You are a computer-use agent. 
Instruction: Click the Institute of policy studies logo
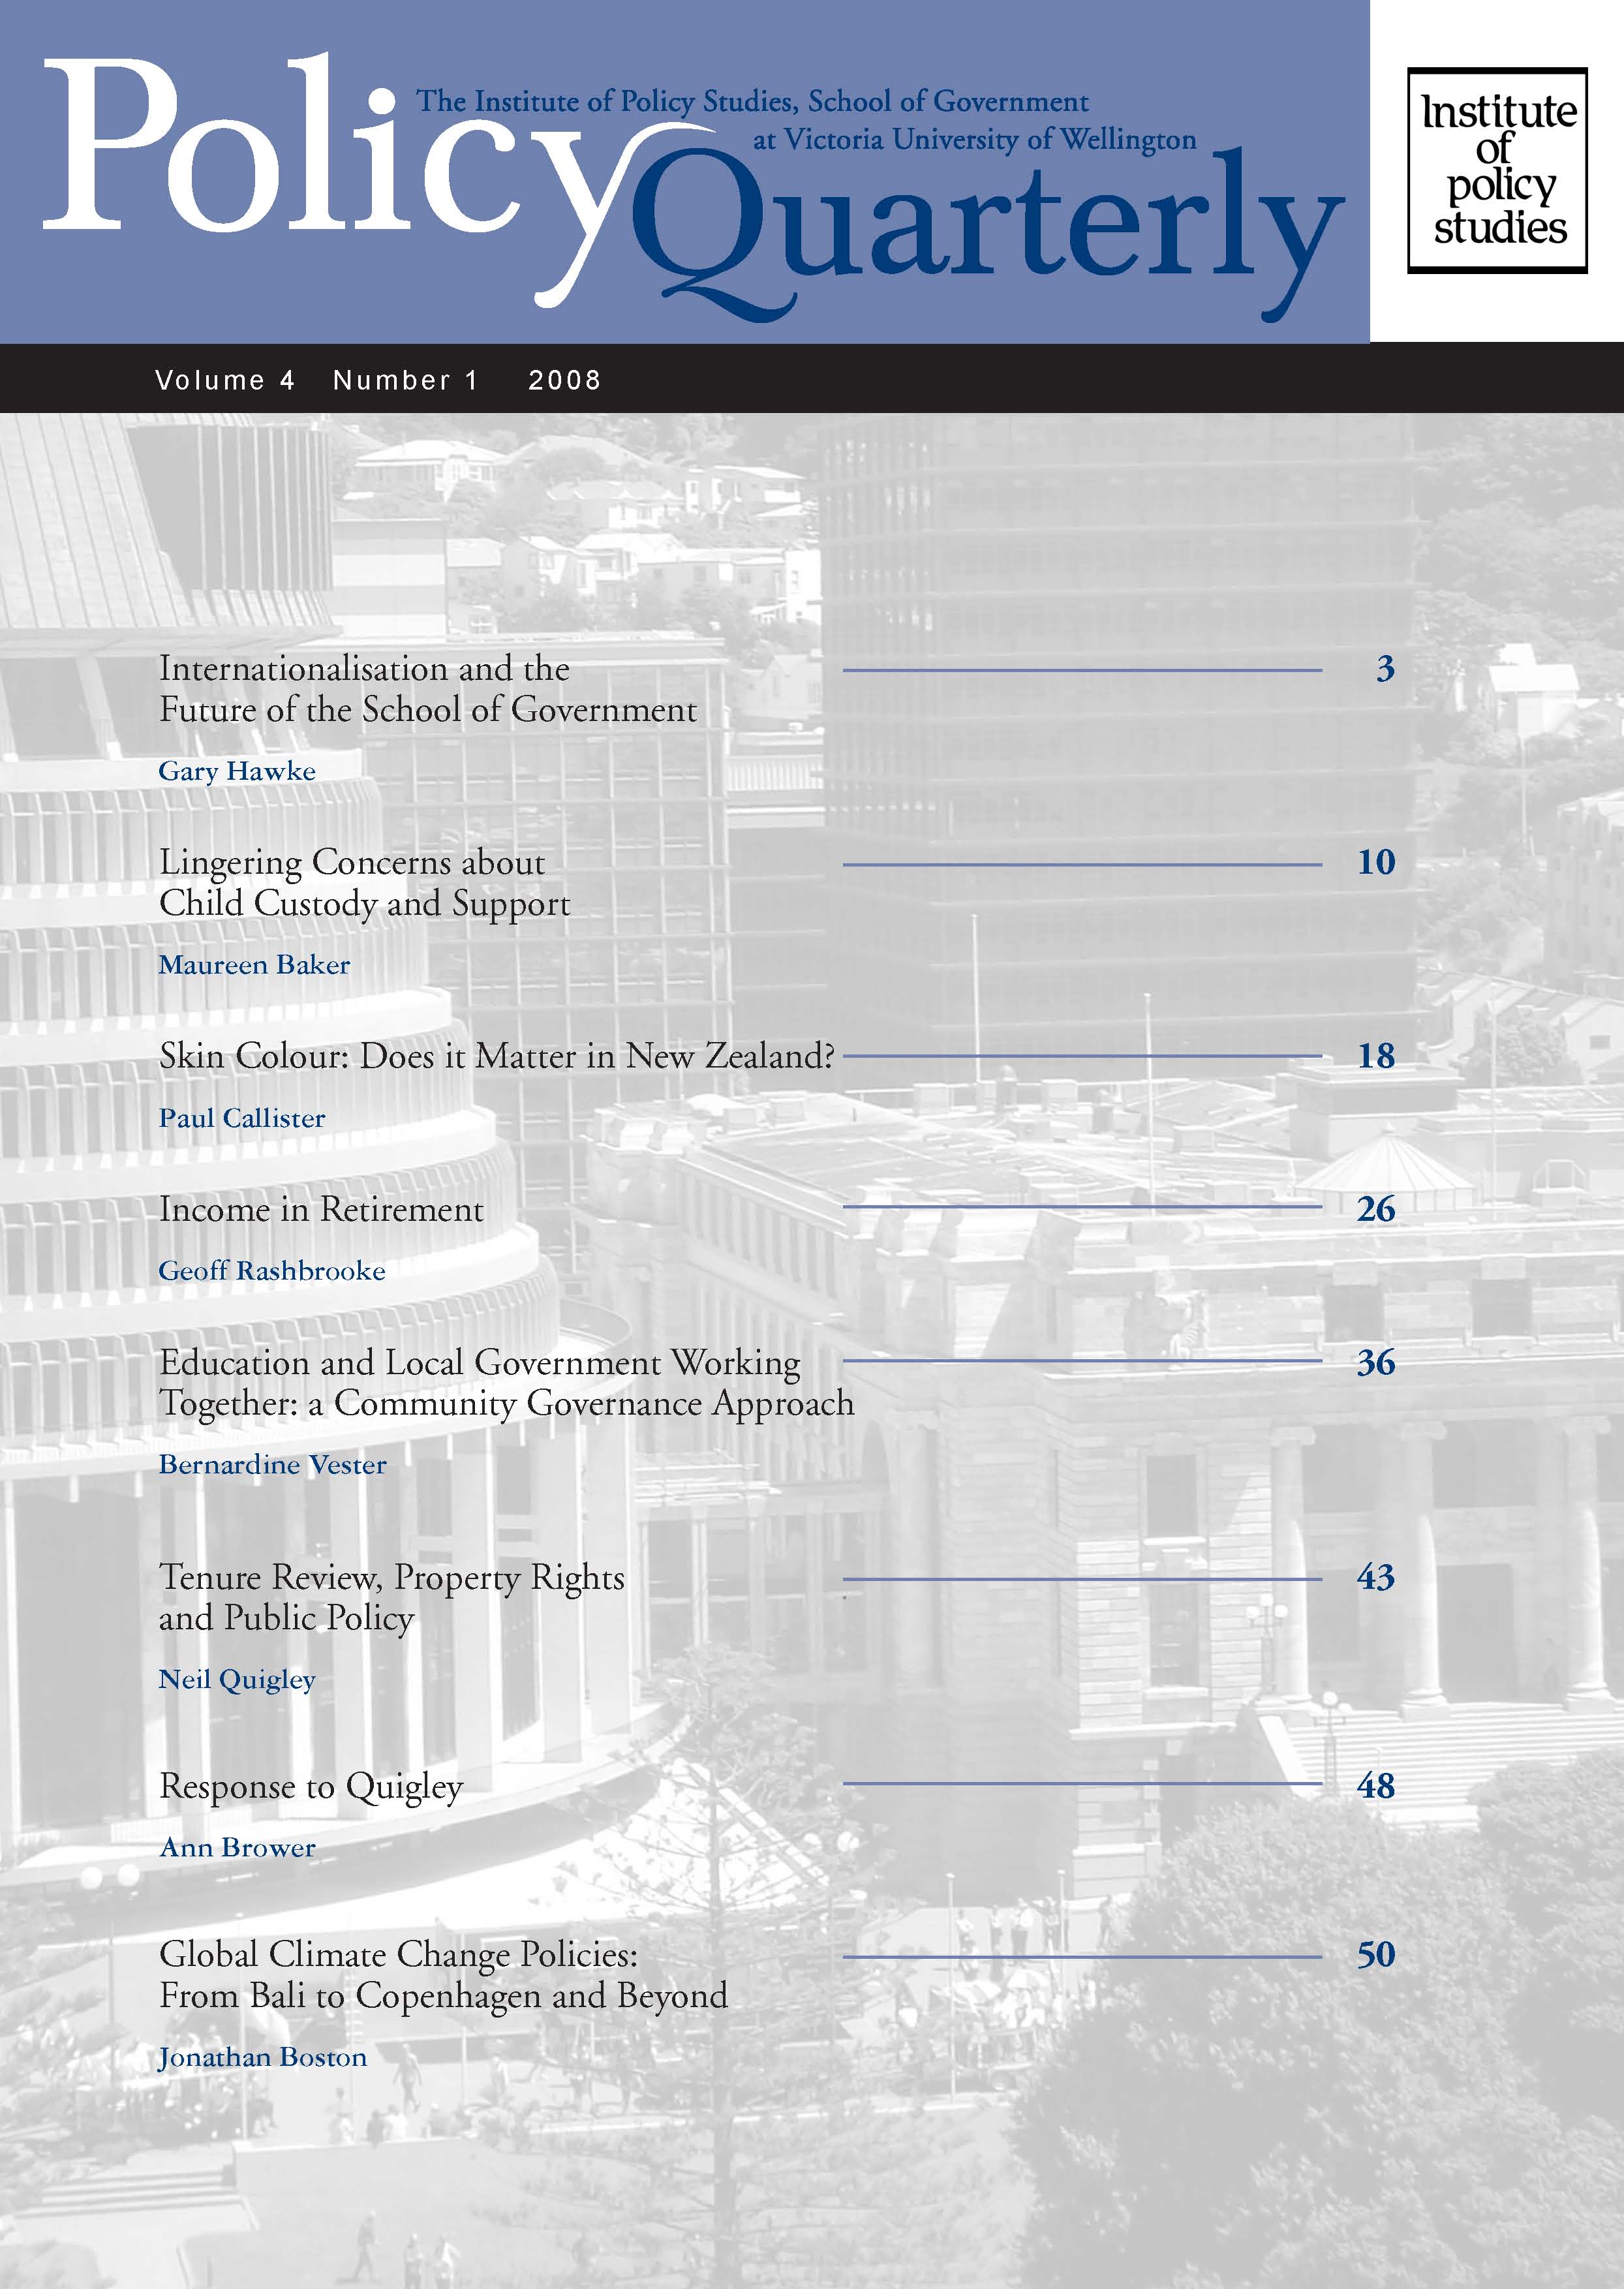[x=1497, y=170]
